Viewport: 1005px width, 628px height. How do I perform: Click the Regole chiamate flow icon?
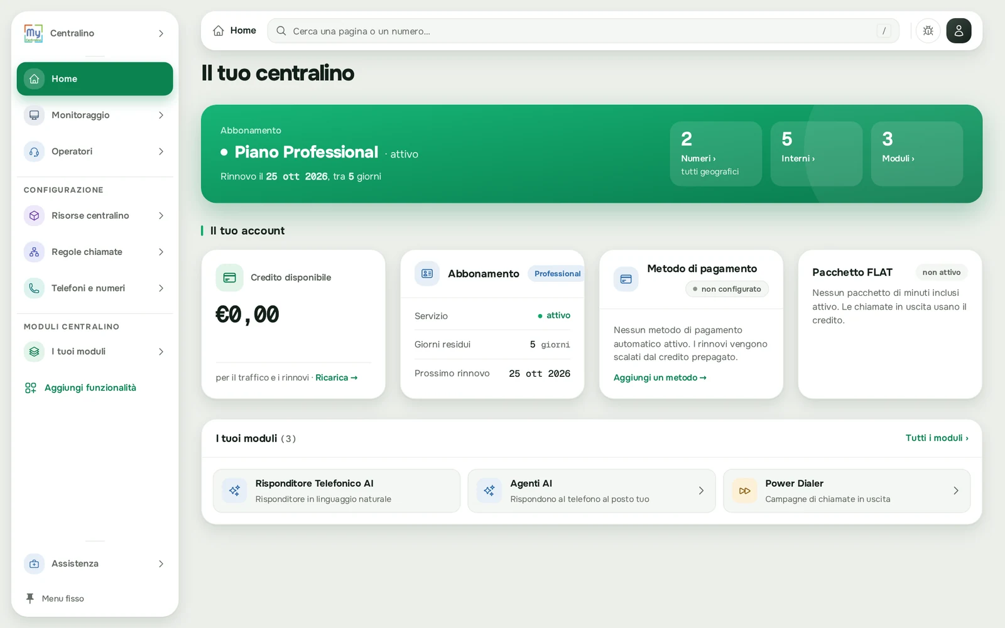[x=34, y=252]
